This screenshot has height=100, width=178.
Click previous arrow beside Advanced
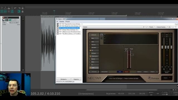tap(90, 72)
